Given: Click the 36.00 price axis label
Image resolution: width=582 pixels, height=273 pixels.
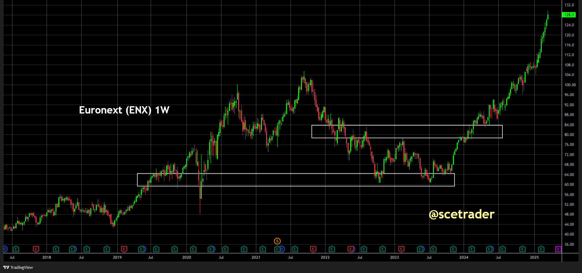Looking at the screenshot, I should (x=569, y=244).
